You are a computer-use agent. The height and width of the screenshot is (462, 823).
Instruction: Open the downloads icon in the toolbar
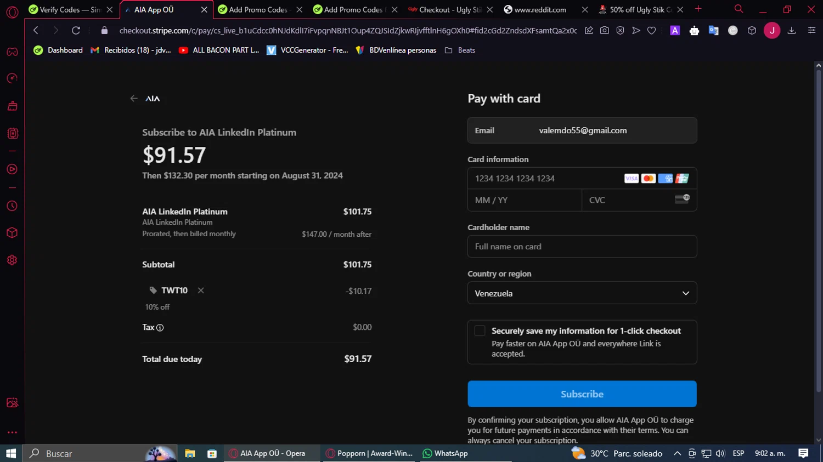click(792, 31)
